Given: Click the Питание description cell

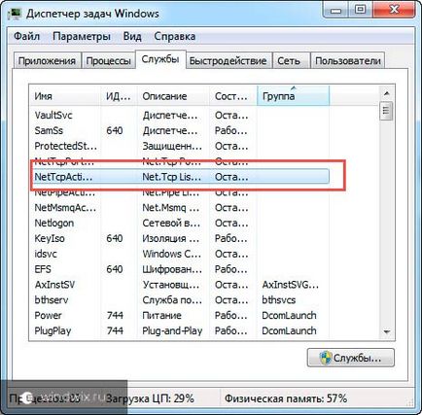Looking at the screenshot, I should click(x=161, y=315).
